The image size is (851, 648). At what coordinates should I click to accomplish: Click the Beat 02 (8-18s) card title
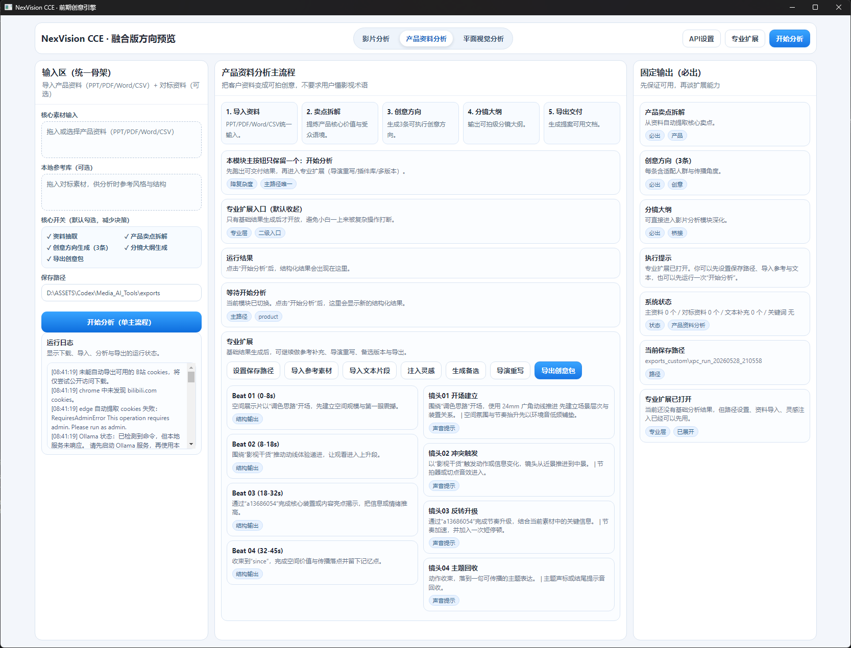[x=256, y=445]
